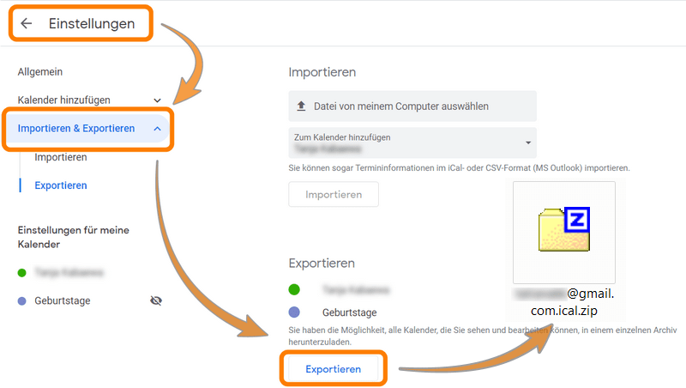
Task: Open the Zum Kalender hinzufügen dropdown
Action: pos(412,142)
